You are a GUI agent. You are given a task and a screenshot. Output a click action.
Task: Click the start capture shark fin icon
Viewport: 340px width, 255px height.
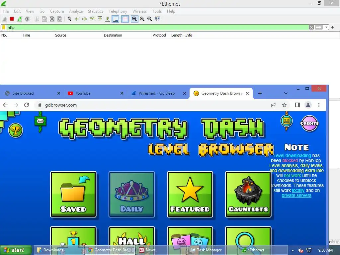tap(4, 19)
